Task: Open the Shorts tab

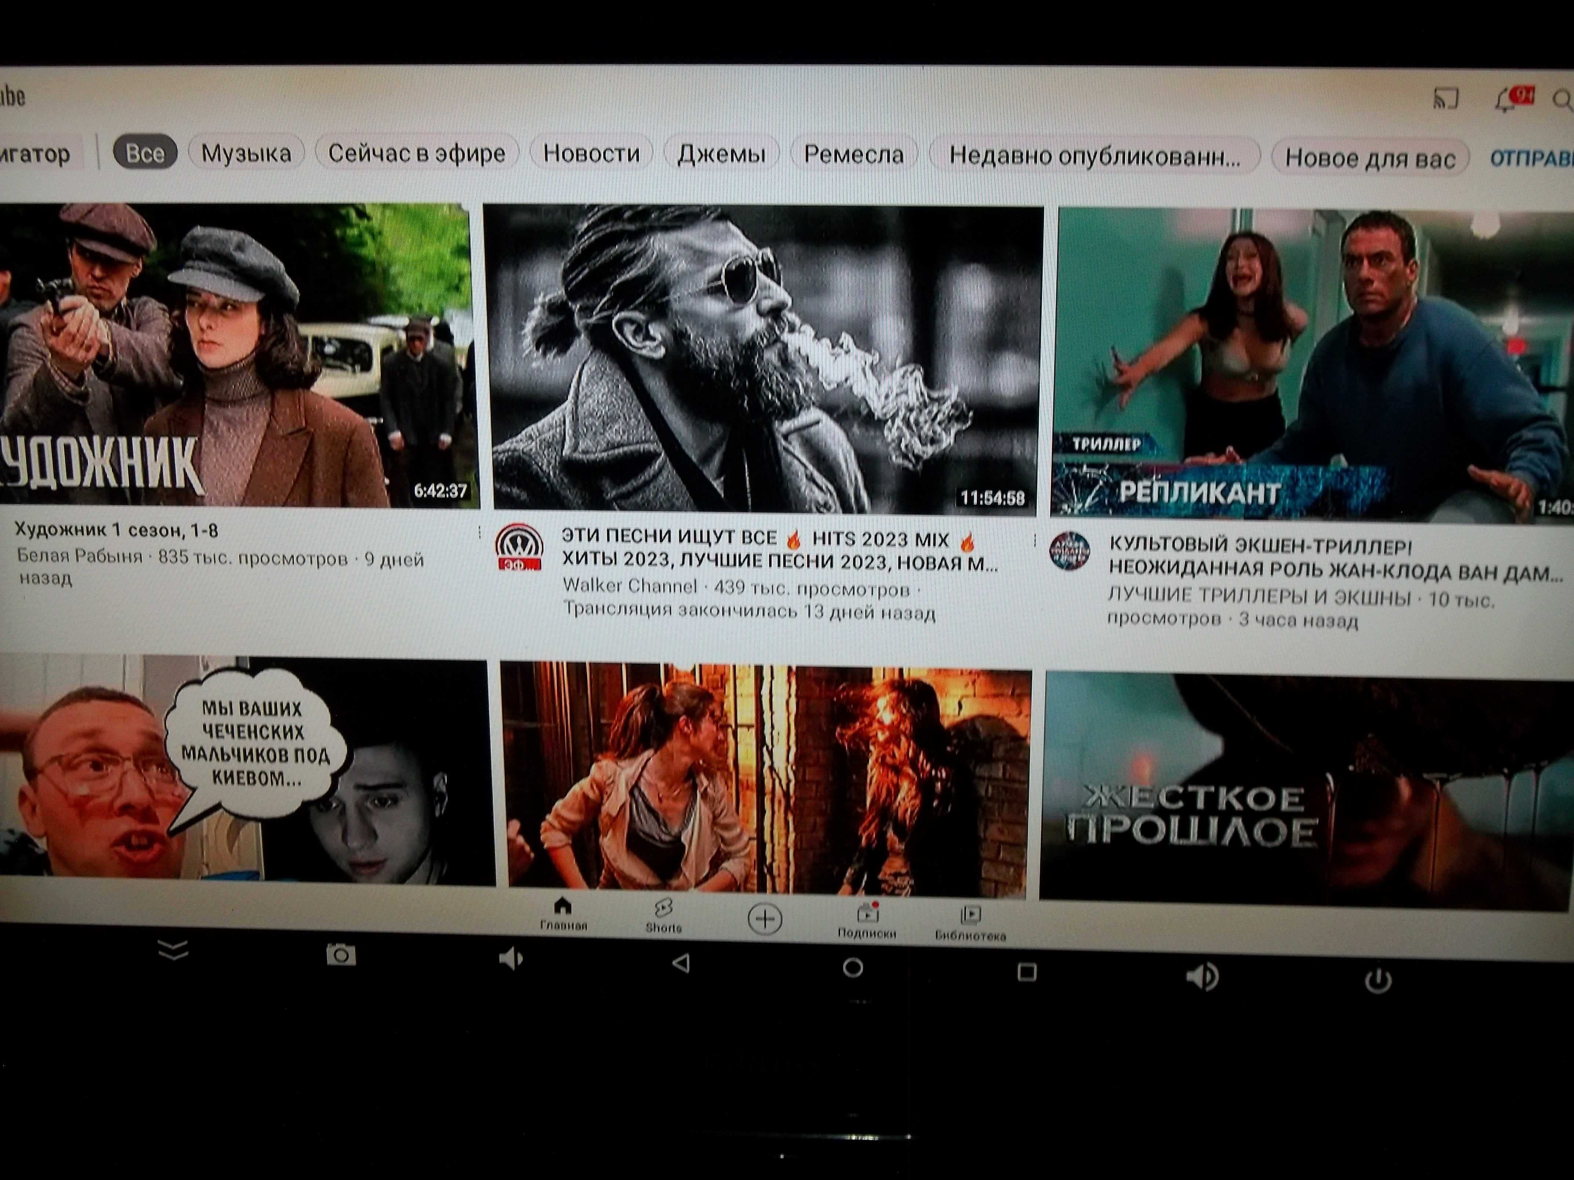Action: coord(663,916)
